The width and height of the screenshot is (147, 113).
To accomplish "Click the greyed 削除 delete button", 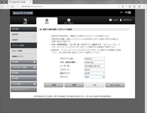I will [x=95, y=85].
